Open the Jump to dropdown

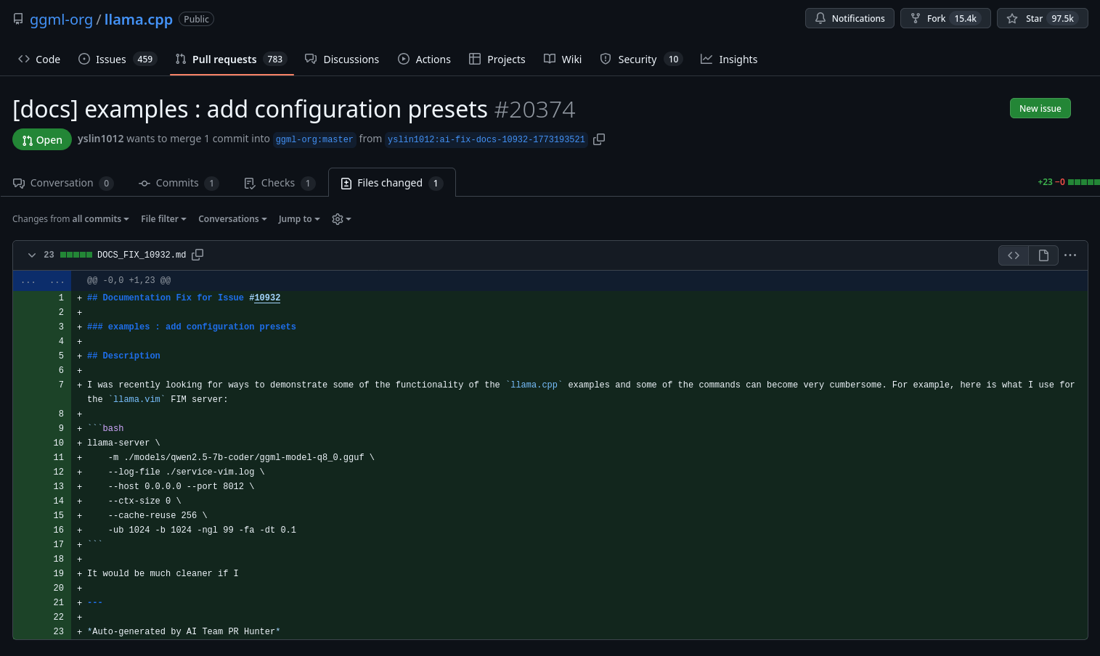pyautogui.click(x=299, y=219)
